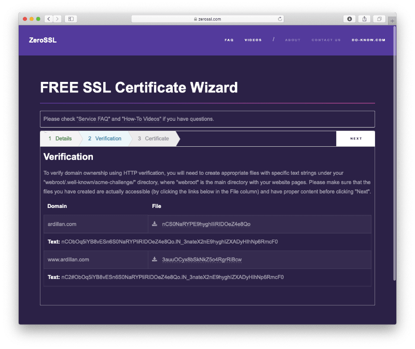
Task: Select the www.ardillan.com domain cell
Action: (95, 259)
